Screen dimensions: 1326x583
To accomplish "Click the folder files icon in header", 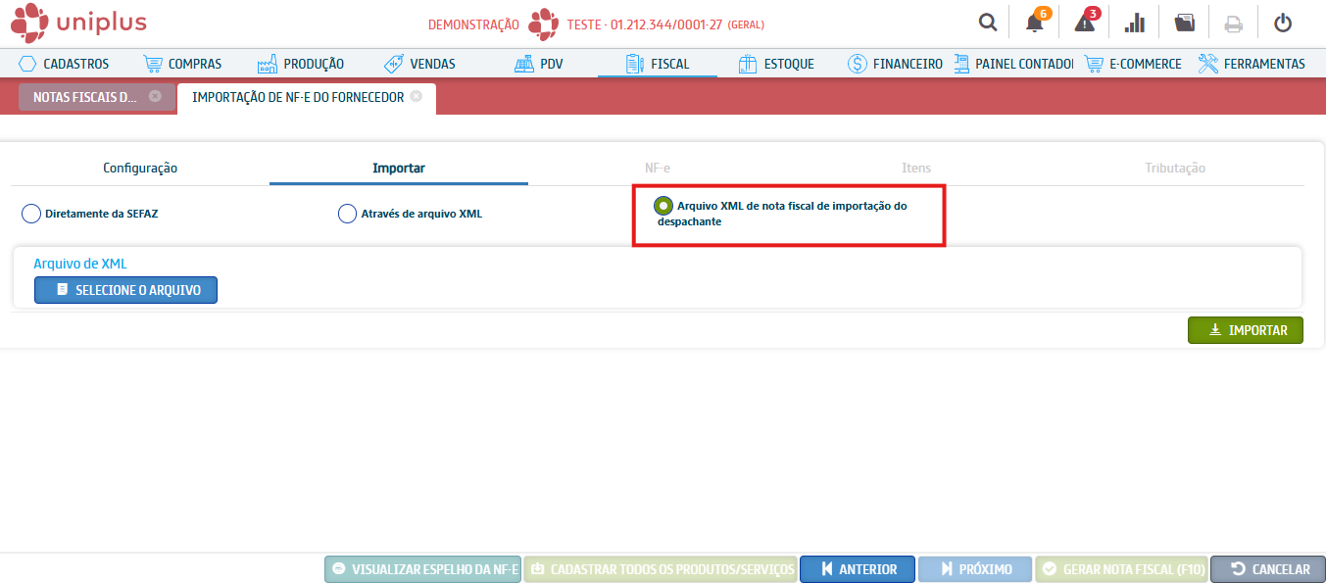I will coord(1185,23).
